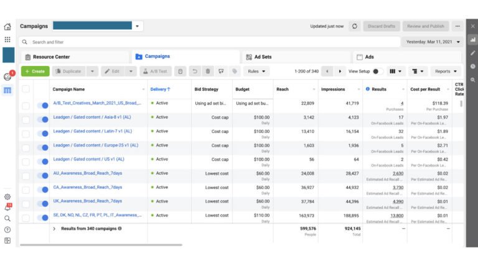Click the Search and filter field
Viewport: 478px width, 266px height.
pyautogui.click(x=187, y=42)
